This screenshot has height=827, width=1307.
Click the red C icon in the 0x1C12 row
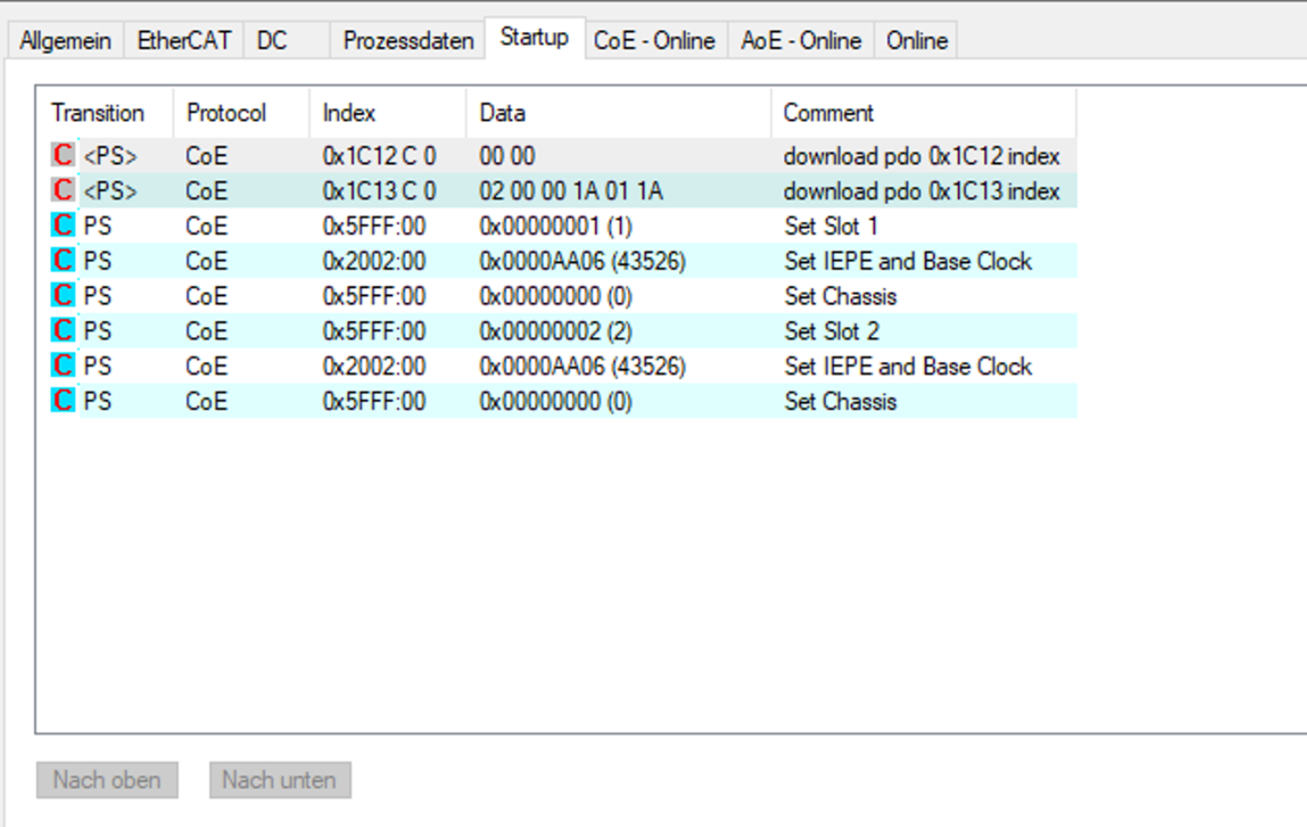click(x=62, y=155)
